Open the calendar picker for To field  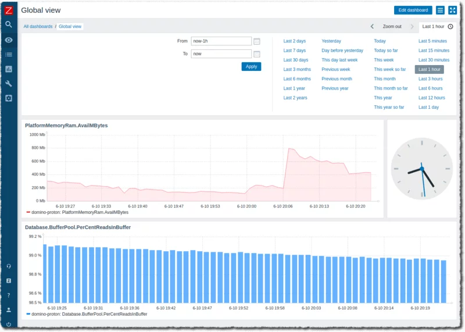point(257,54)
